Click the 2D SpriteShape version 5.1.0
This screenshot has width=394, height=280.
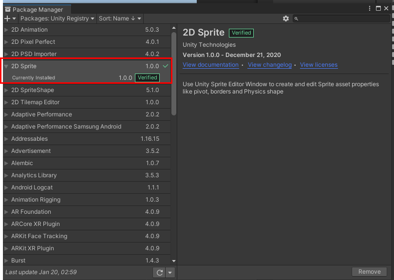tap(152, 90)
